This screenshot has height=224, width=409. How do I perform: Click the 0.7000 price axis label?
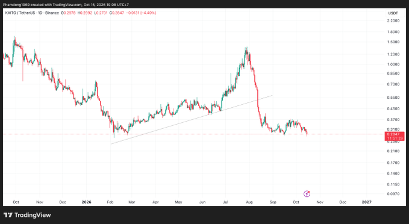click(393, 84)
